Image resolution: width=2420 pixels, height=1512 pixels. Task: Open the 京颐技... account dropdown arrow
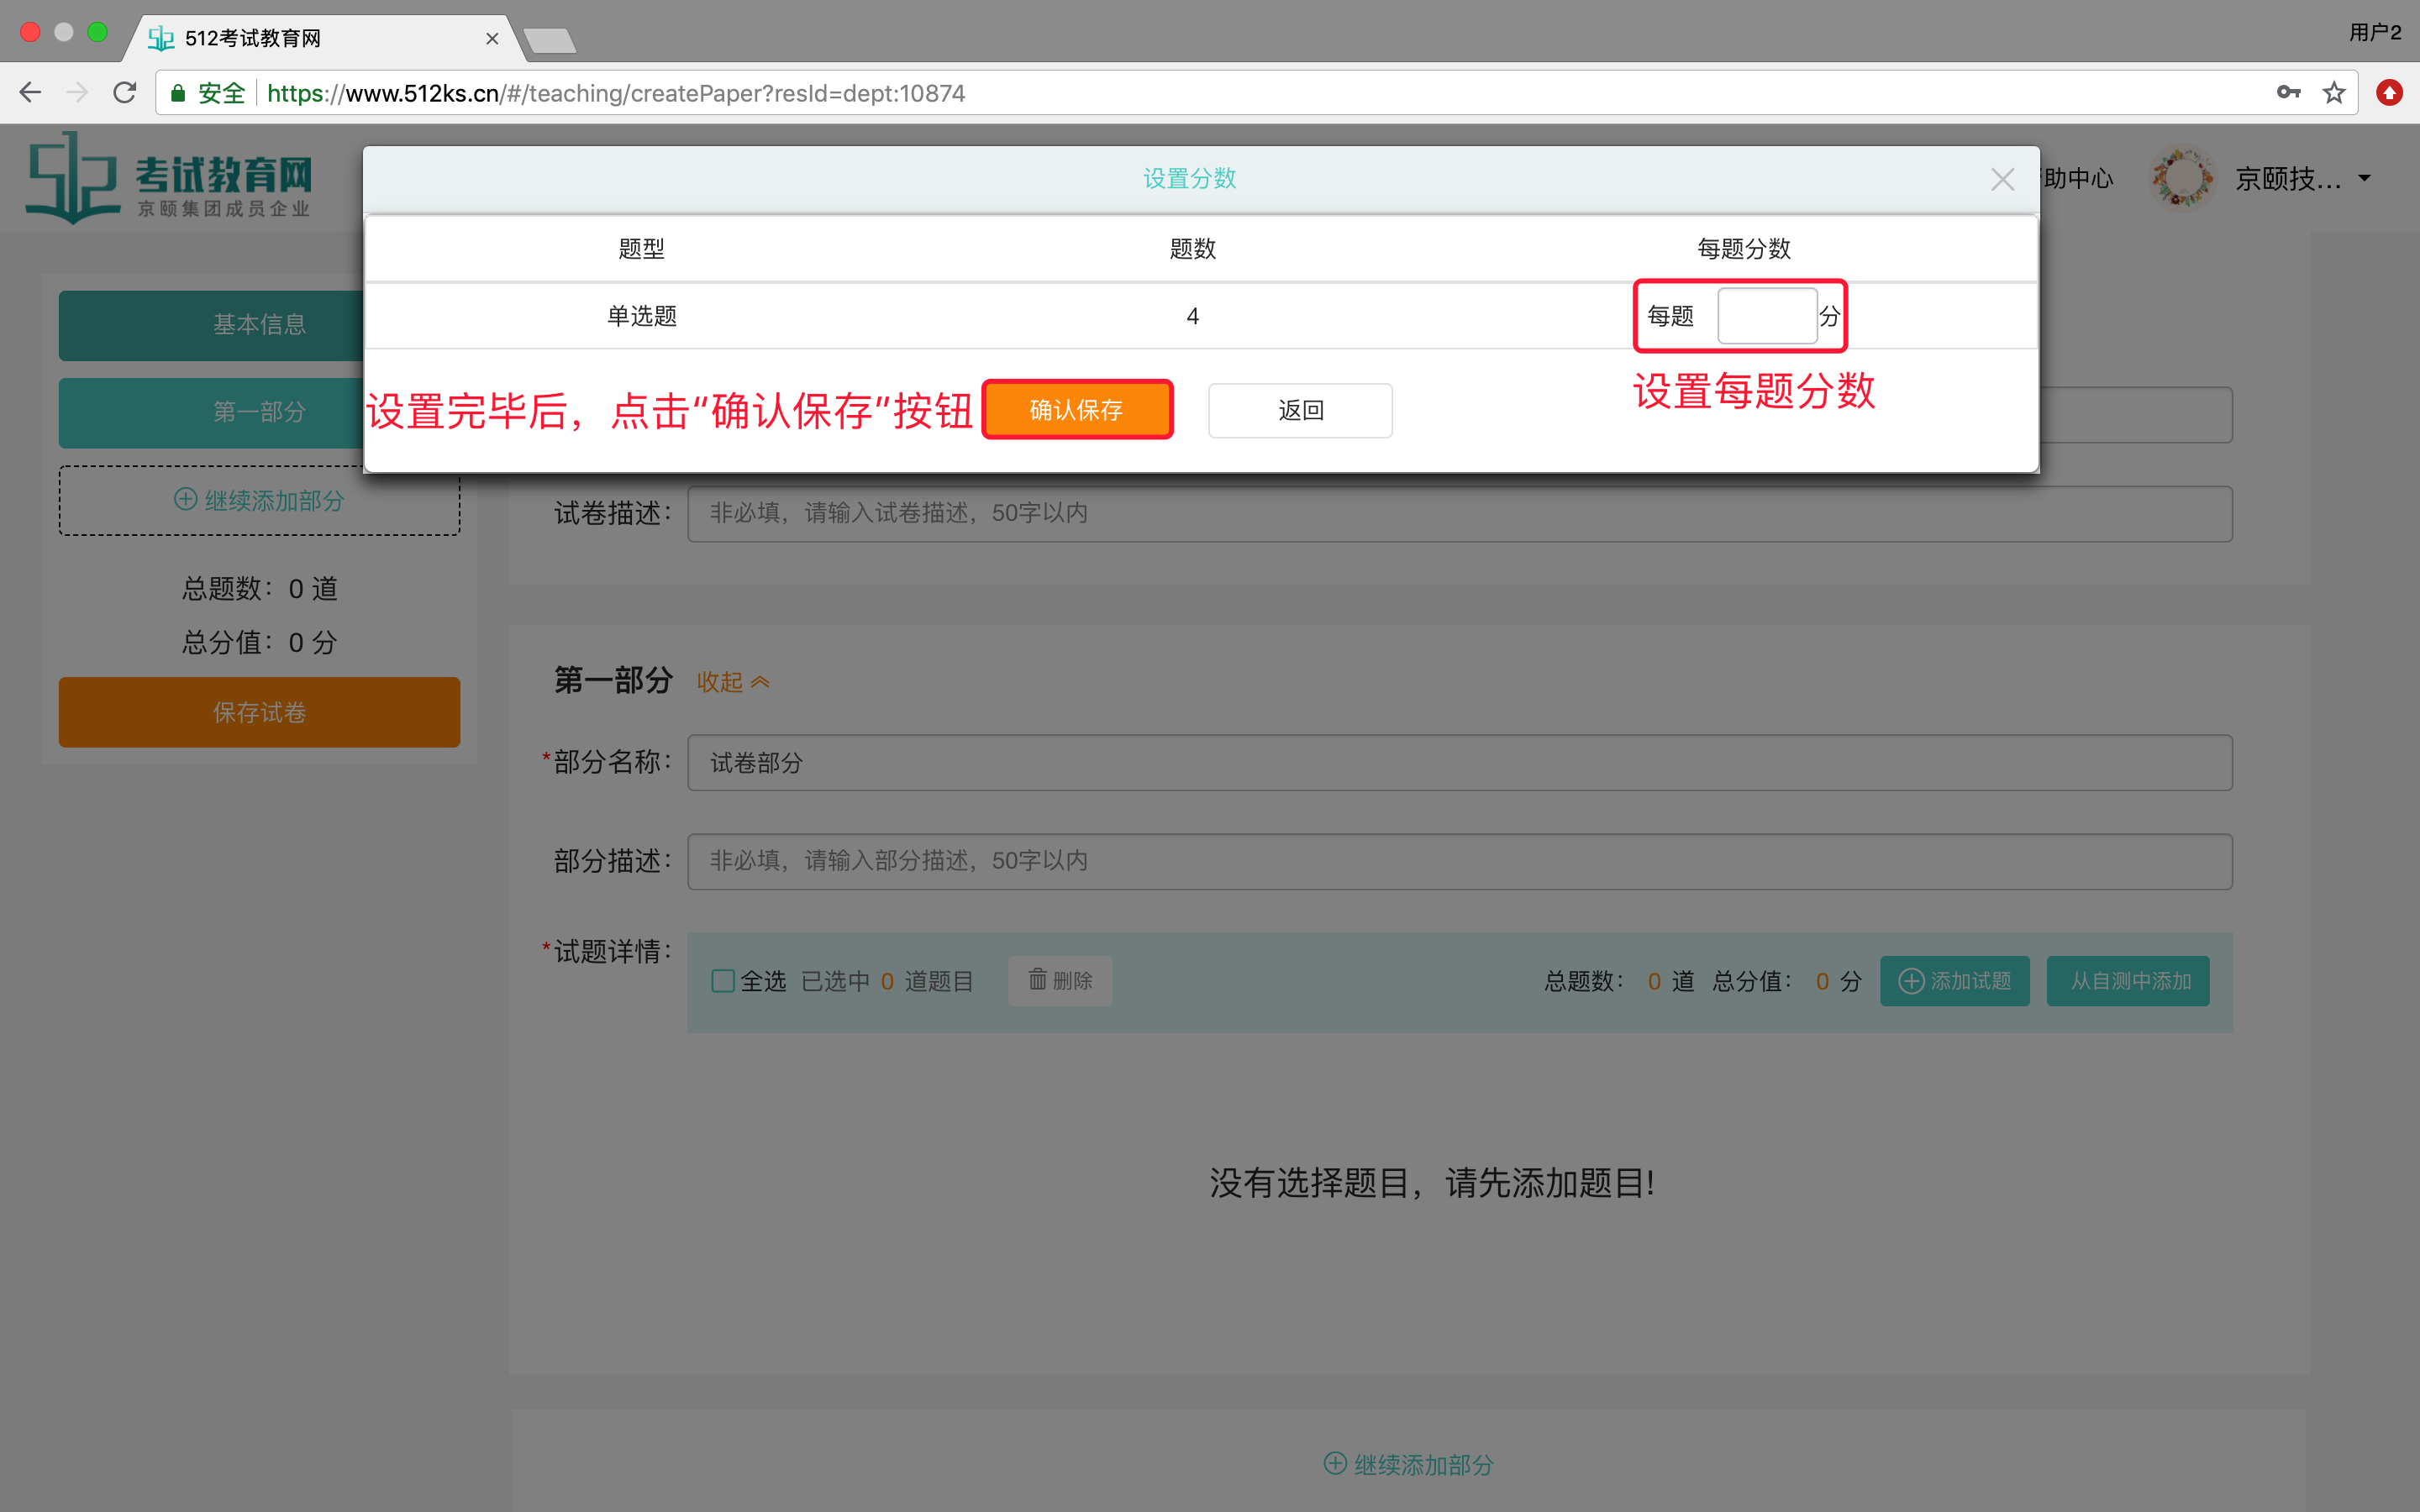coord(2365,178)
